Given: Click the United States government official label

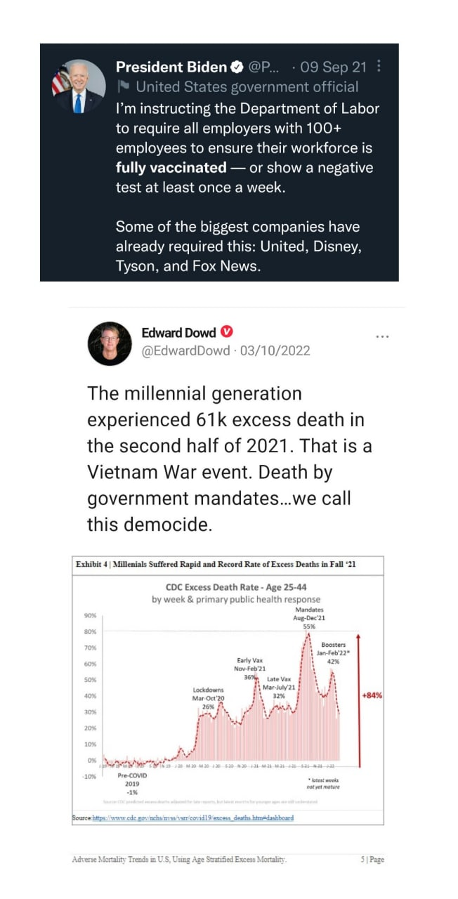Looking at the screenshot, I should point(247,88).
